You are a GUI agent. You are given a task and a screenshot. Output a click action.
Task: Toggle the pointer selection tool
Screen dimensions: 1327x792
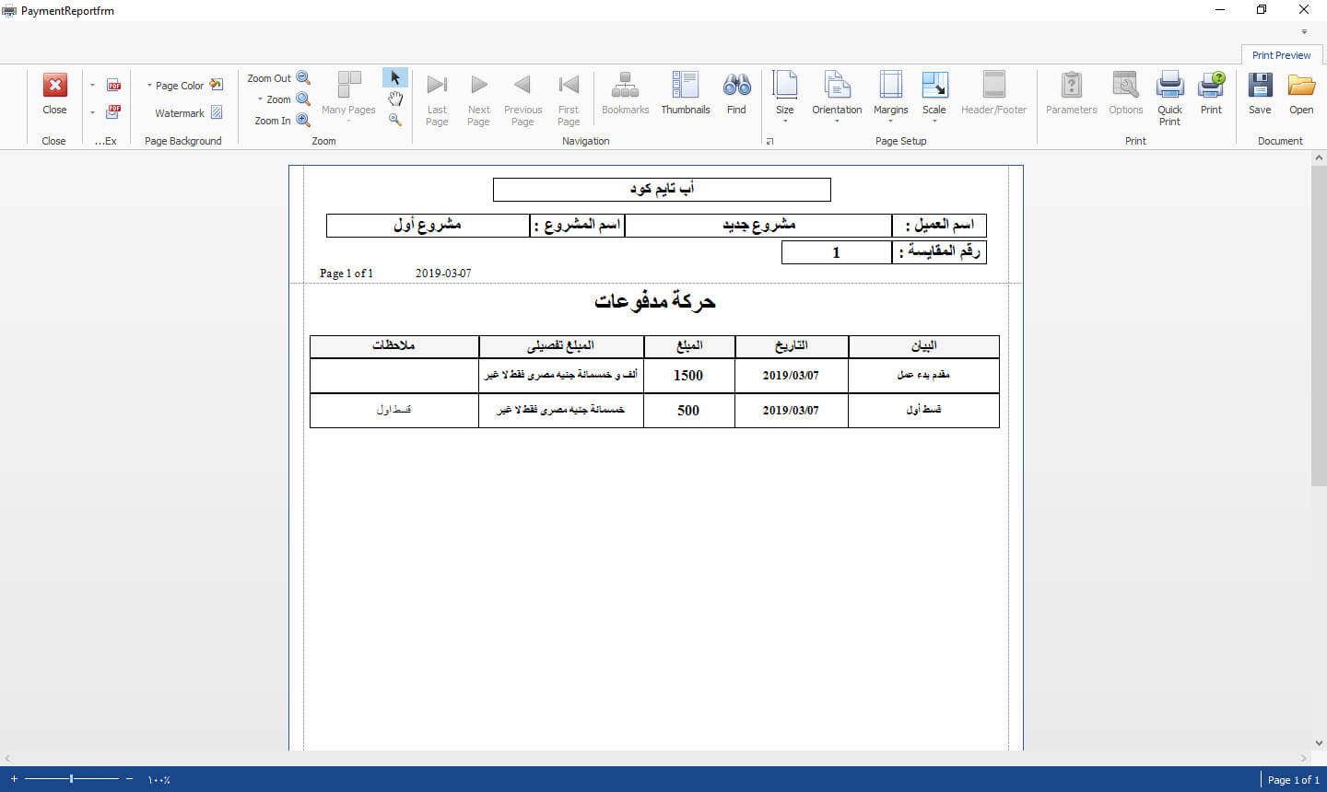[x=395, y=78]
